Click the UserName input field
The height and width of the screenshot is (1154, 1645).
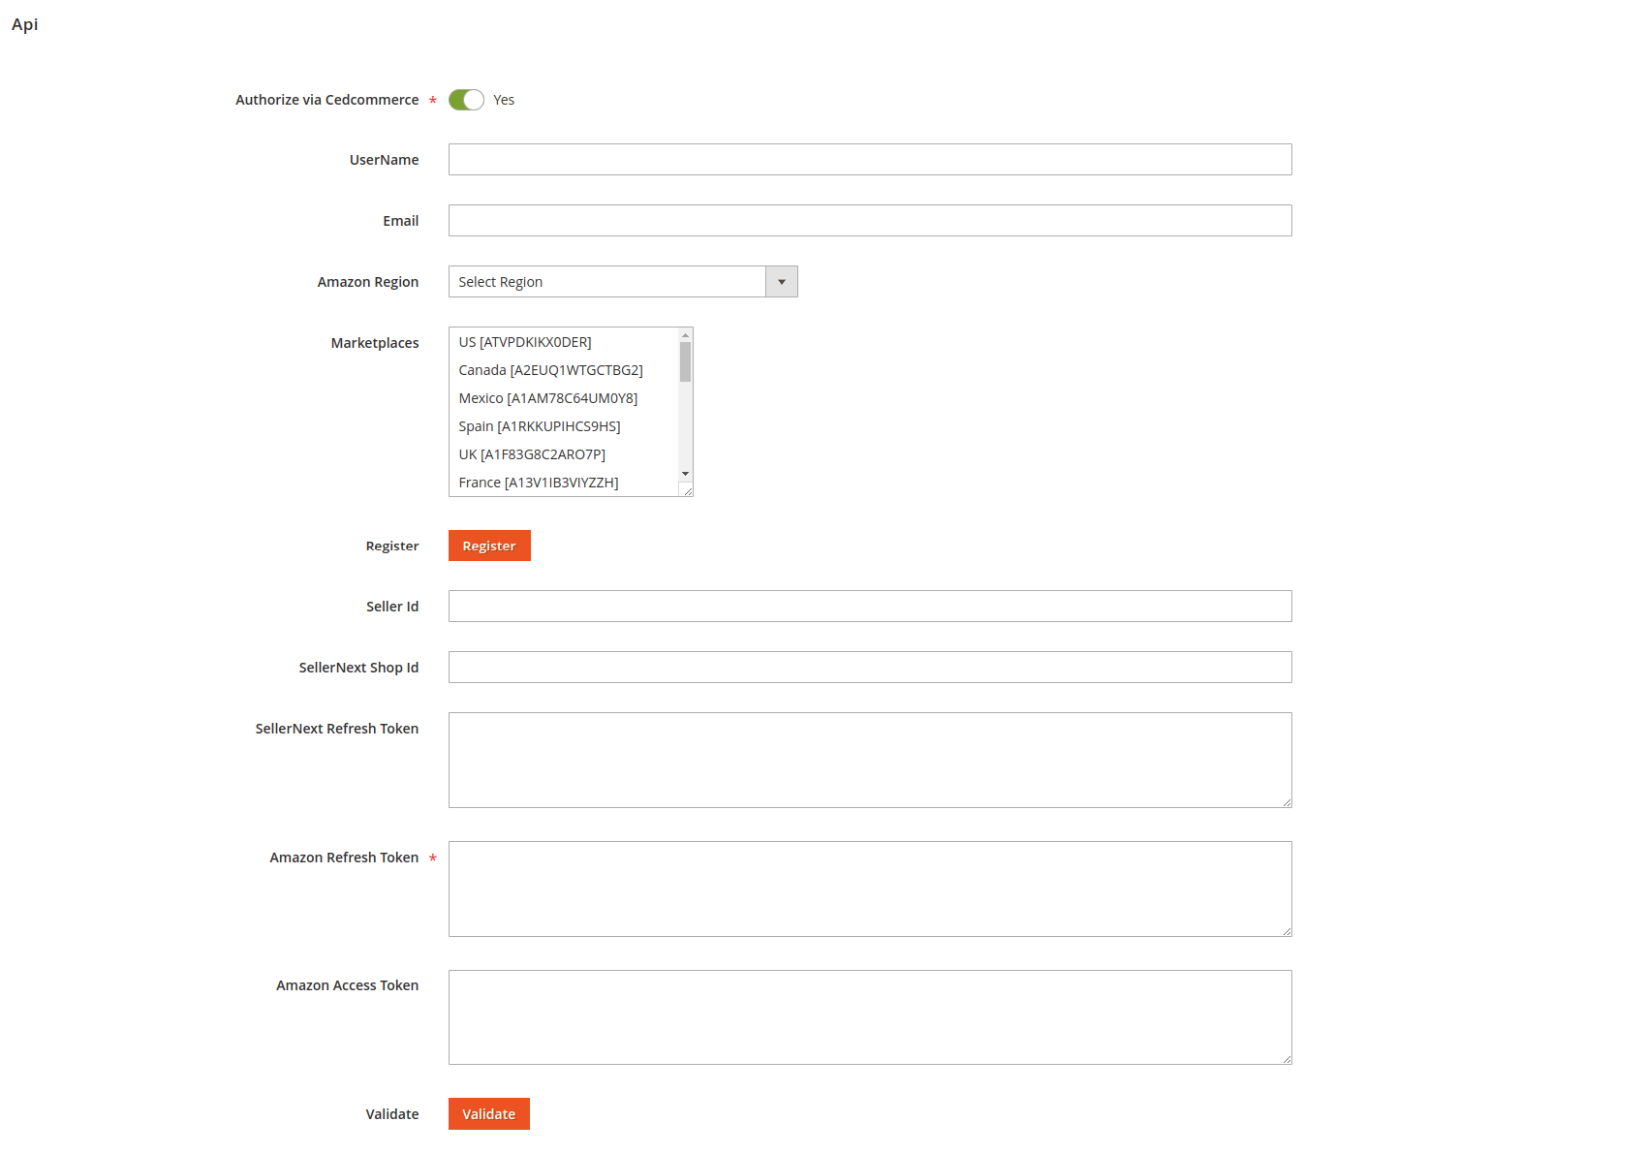[x=870, y=160]
